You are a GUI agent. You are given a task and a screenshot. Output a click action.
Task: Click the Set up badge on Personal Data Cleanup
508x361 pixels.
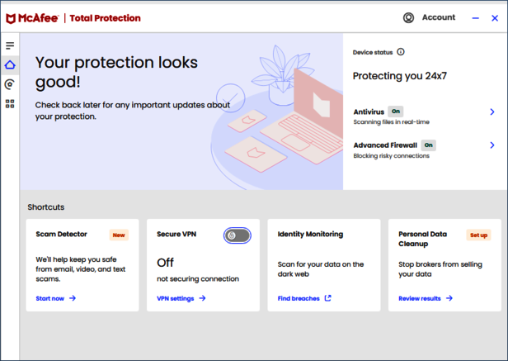pos(478,235)
